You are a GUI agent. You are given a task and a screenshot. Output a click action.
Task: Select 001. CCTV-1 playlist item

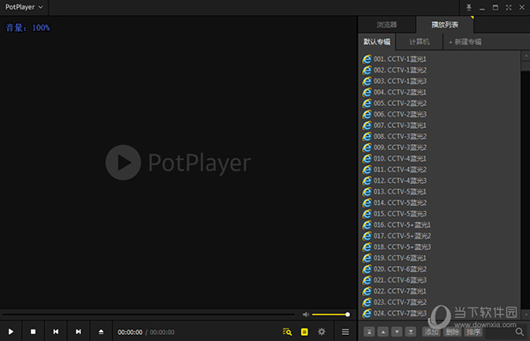point(439,59)
